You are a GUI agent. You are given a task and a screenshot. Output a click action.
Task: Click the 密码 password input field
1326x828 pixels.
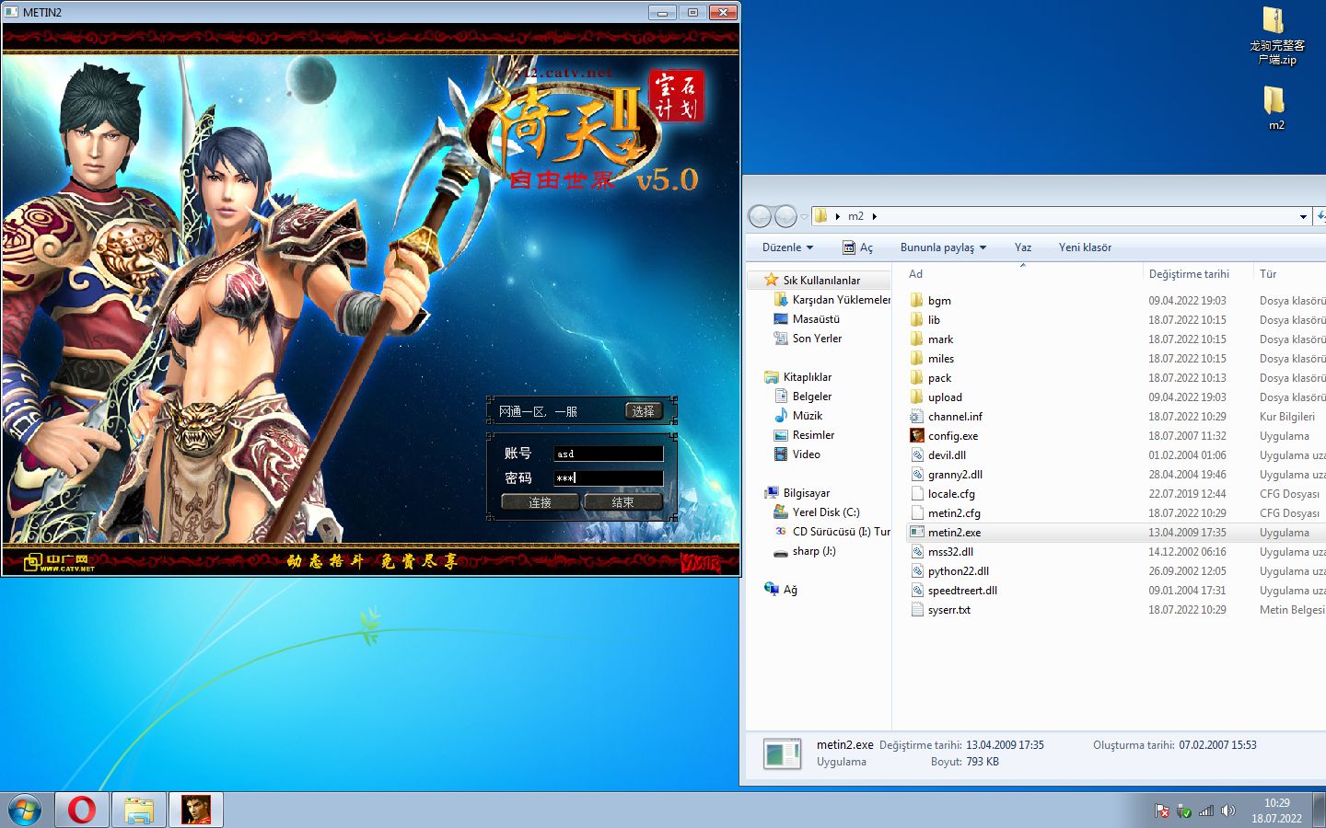click(x=608, y=477)
